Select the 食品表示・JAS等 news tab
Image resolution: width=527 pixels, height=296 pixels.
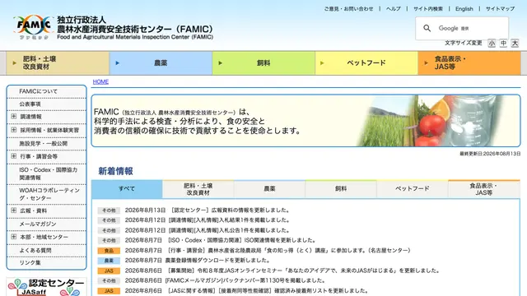click(x=483, y=189)
